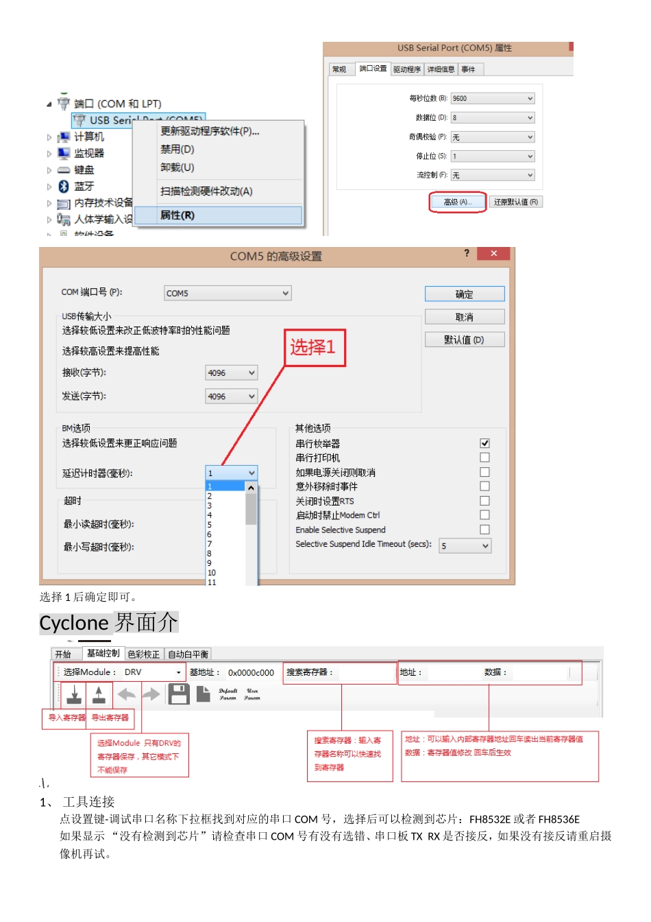Click the 计算机 computer icon
The image size is (651, 922).
(x=64, y=137)
